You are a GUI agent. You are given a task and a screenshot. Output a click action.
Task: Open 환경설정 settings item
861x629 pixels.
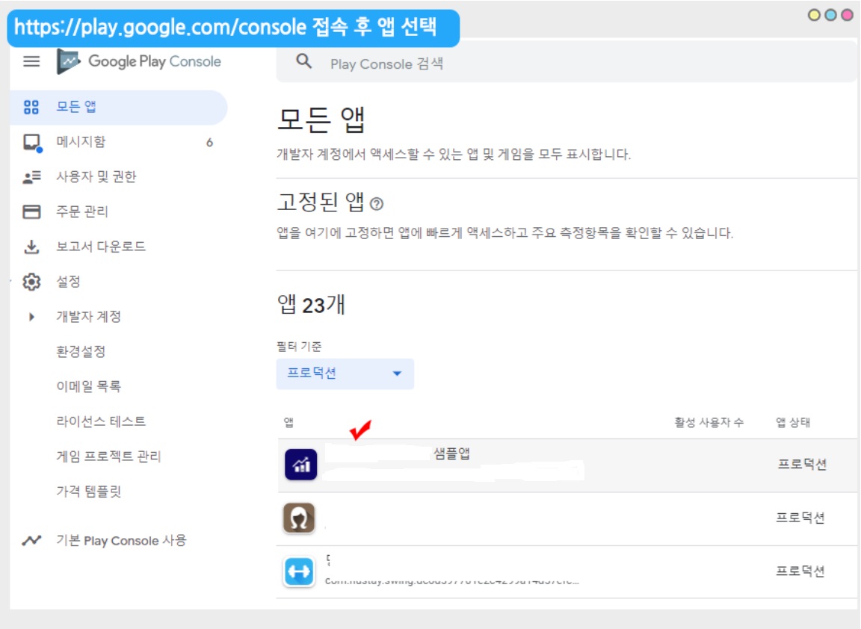click(x=81, y=352)
